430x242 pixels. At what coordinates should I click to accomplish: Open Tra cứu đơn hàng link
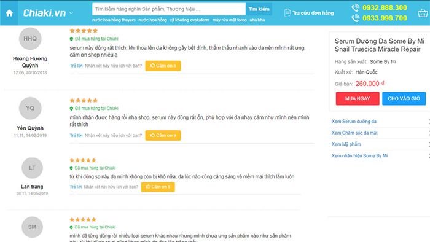tap(313, 13)
